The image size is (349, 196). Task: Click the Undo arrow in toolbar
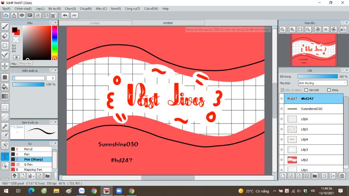point(65,15)
